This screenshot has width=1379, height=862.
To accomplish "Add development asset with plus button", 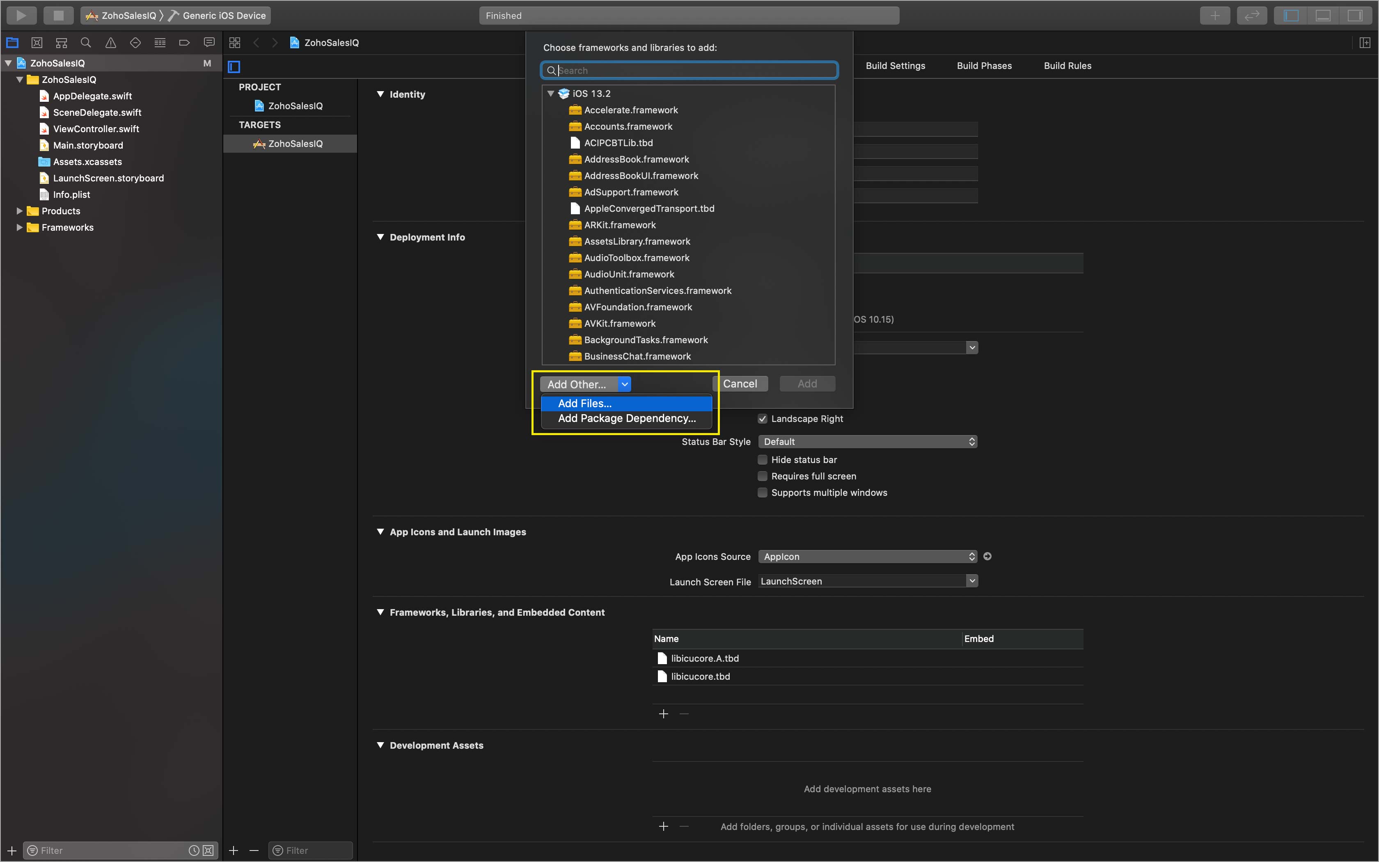I will 663,826.
